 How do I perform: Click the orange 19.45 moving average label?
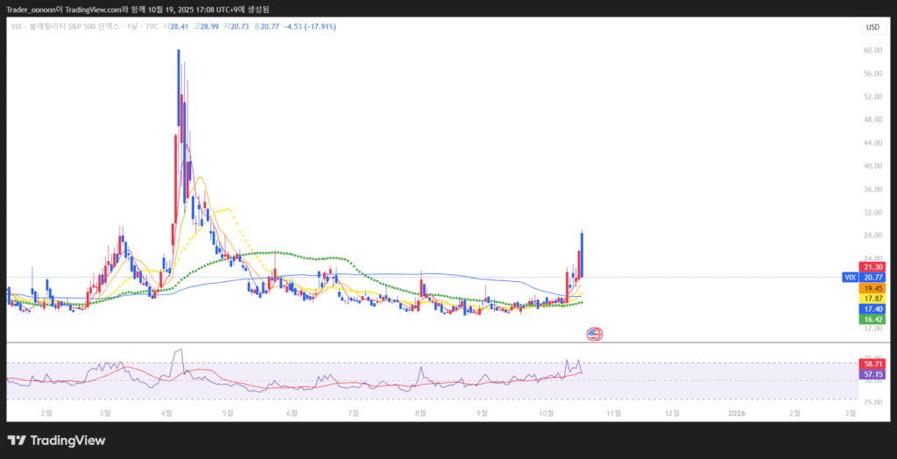872,287
